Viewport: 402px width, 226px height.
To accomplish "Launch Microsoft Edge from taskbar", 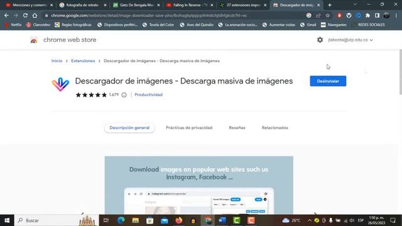I will (121, 220).
